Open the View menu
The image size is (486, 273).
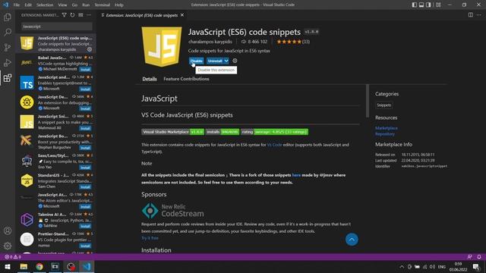tap(62, 5)
